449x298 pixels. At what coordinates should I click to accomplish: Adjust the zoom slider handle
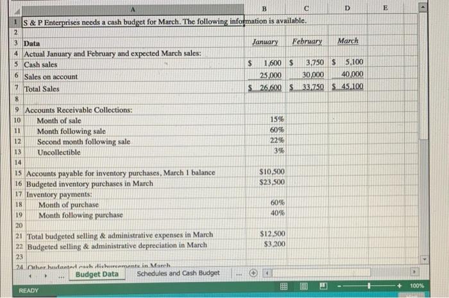[369, 286]
